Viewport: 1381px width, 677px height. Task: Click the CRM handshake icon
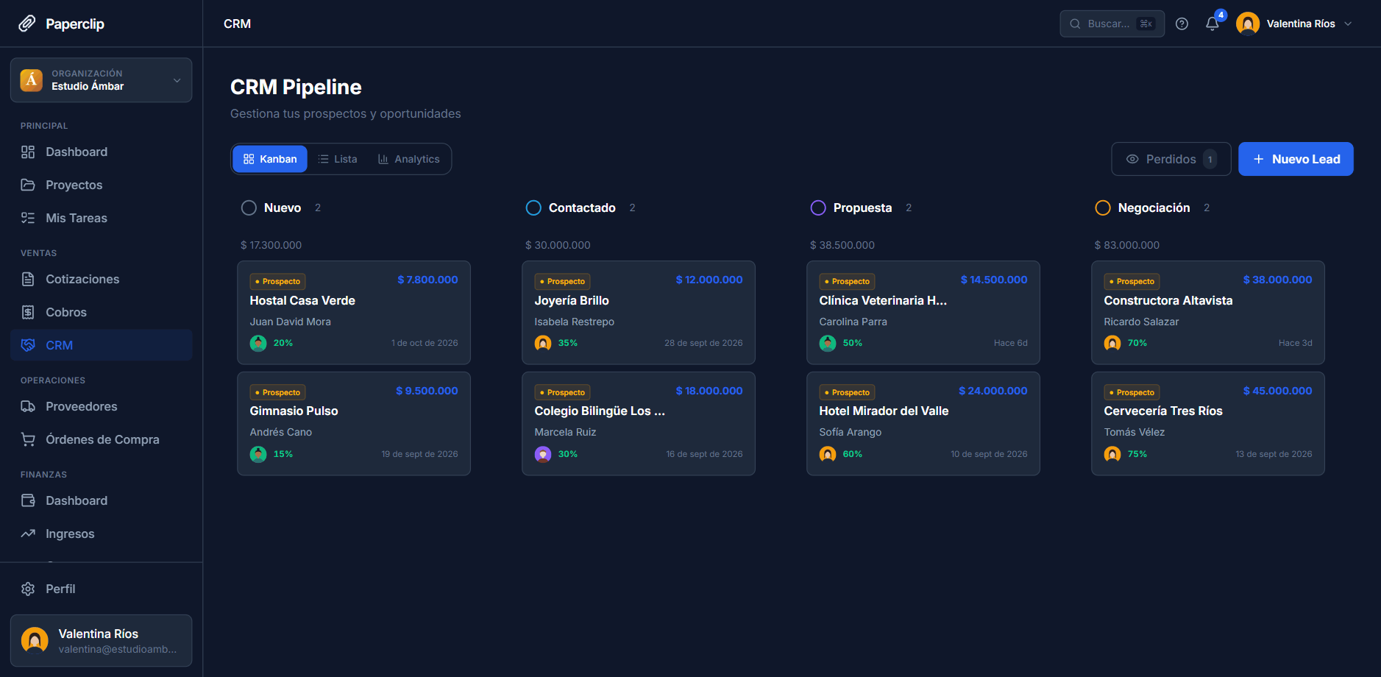click(28, 345)
